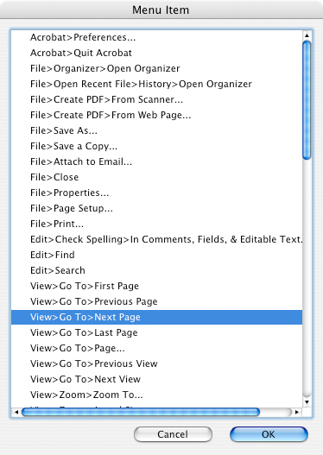Select File>Create PDF>From Web Page...
The image size is (323, 455).
click(156, 115)
